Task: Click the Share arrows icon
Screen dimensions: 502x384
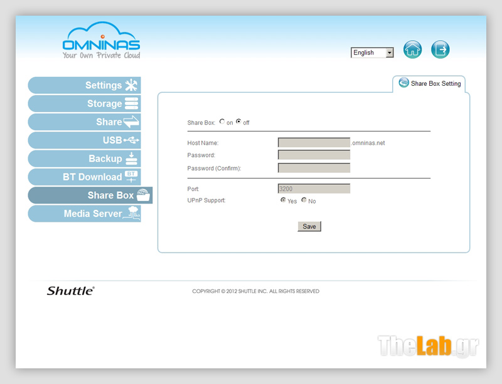Action: coord(131,122)
